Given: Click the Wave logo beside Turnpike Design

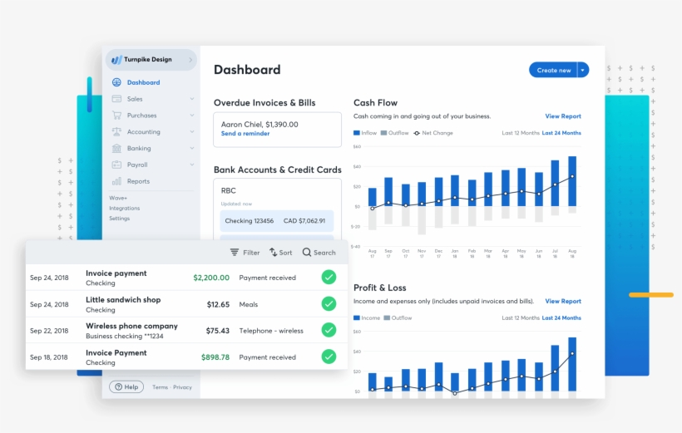Looking at the screenshot, I should click(x=116, y=60).
